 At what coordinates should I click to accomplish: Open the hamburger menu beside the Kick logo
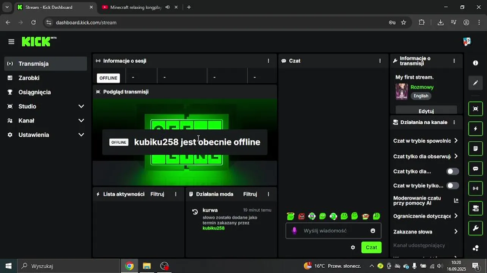click(11, 42)
